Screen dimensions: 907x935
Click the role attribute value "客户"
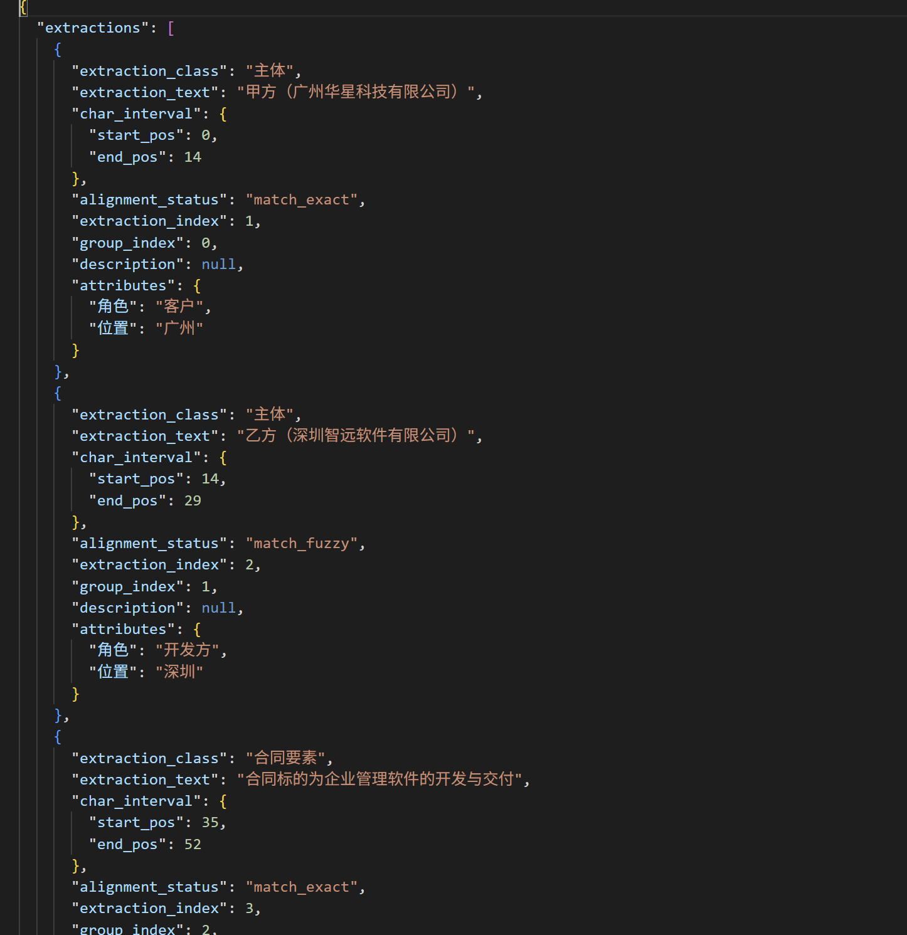(x=179, y=307)
